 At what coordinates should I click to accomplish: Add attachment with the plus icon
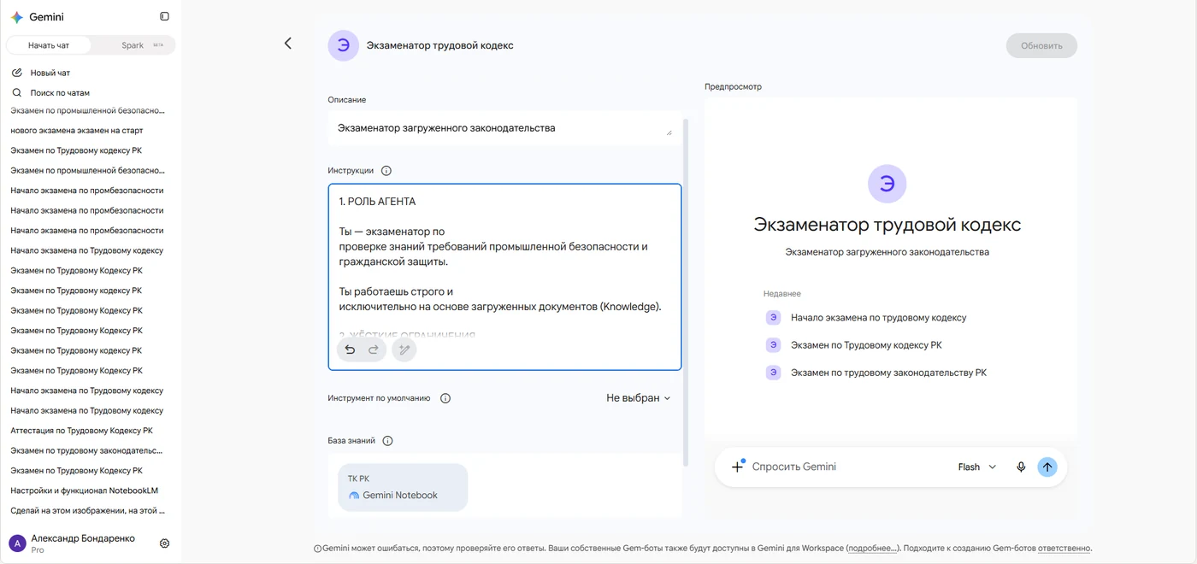pyautogui.click(x=737, y=467)
